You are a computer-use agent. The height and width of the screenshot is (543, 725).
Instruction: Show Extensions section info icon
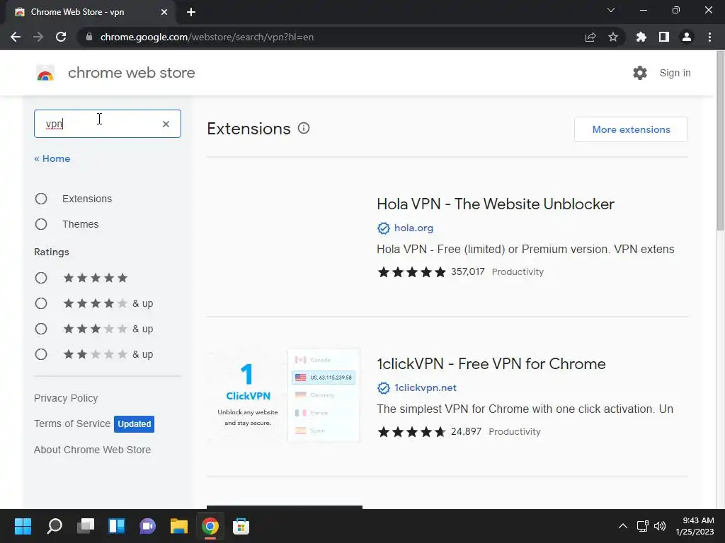(304, 129)
